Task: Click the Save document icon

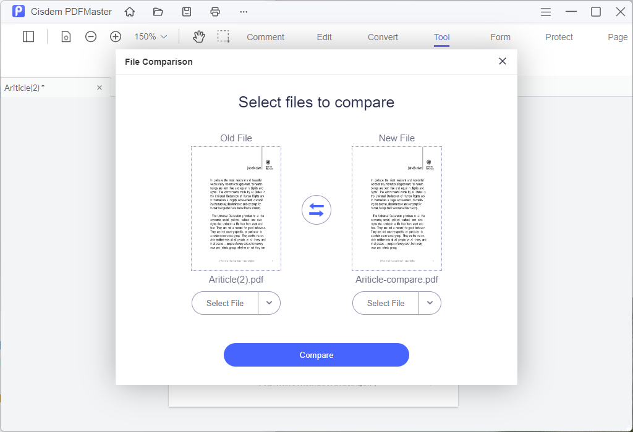Action: coord(186,11)
